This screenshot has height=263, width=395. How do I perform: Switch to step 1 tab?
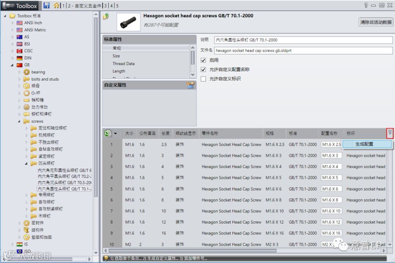[x=64, y=5]
